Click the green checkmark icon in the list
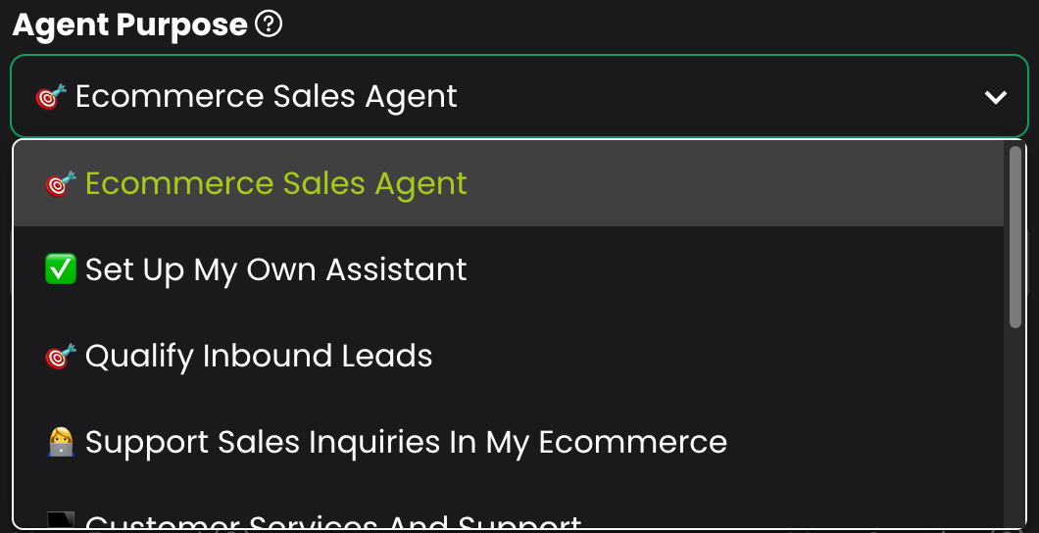 [61, 269]
